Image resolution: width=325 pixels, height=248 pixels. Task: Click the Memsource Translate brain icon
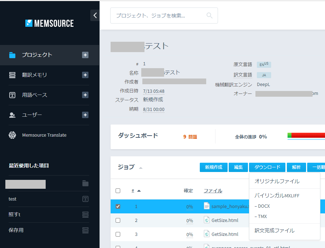12,135
